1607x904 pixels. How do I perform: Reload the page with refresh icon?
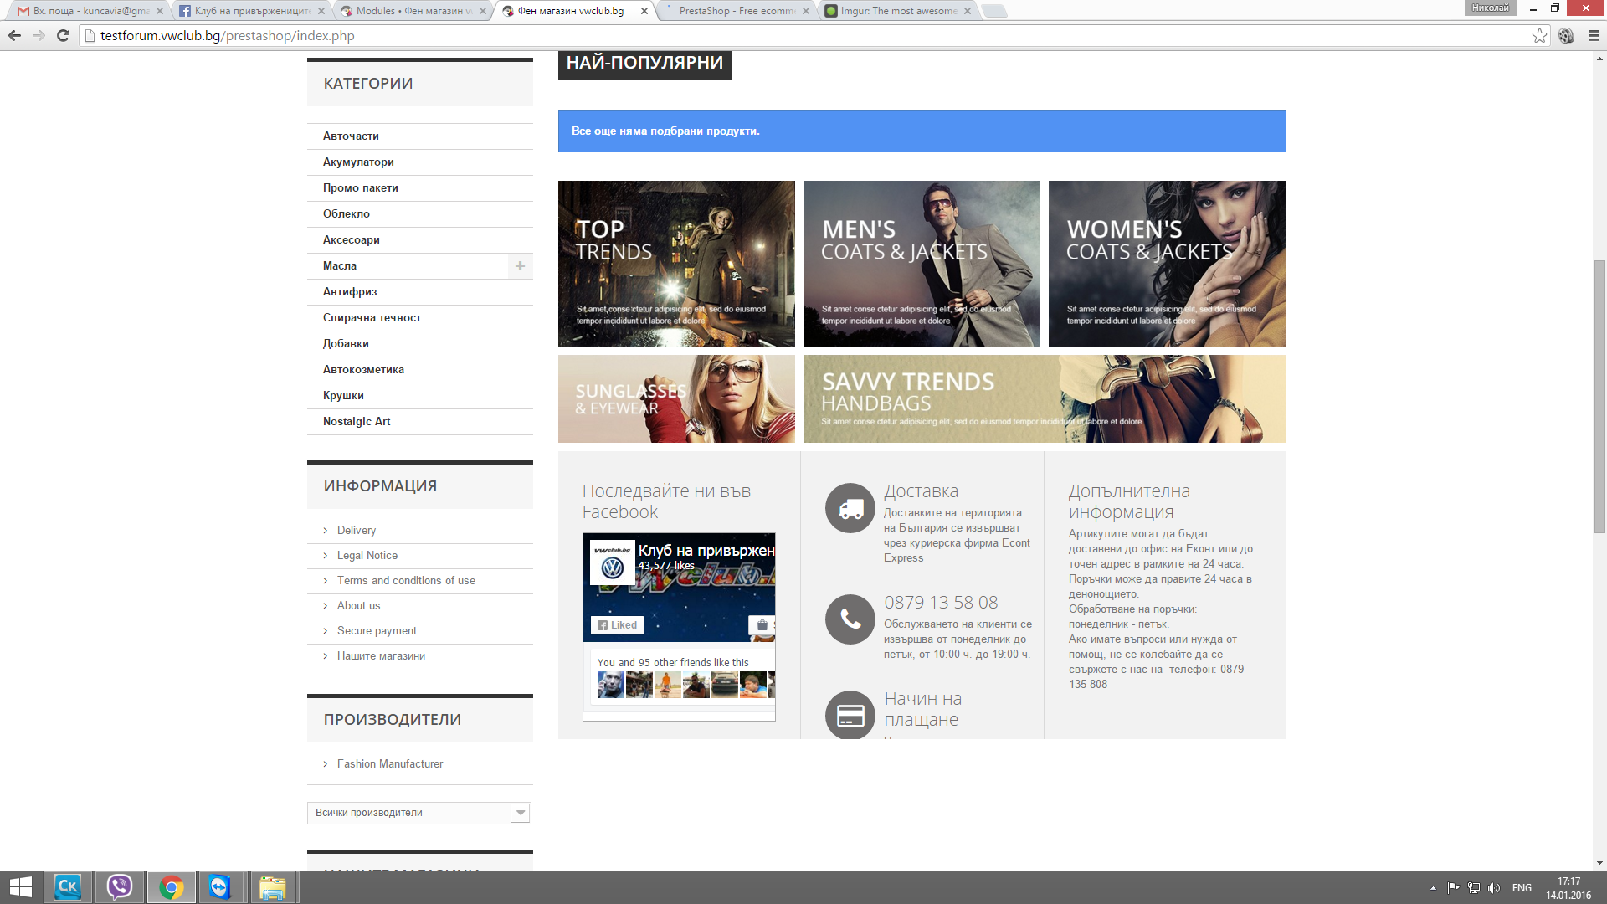63,35
